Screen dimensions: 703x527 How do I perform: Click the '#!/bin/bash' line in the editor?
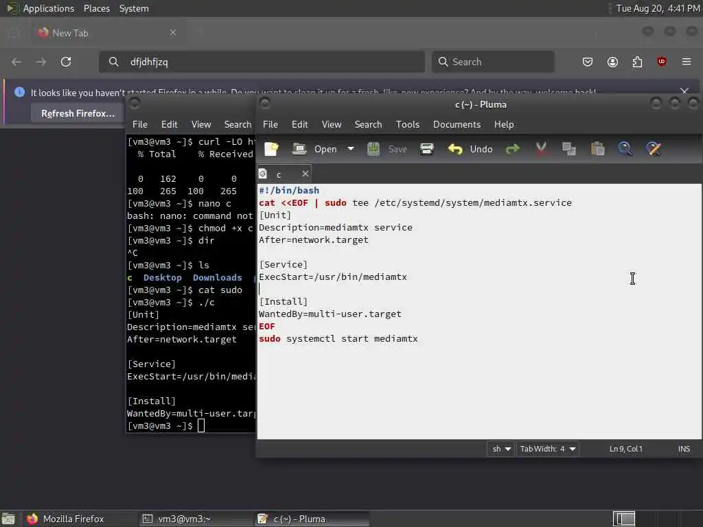(289, 191)
